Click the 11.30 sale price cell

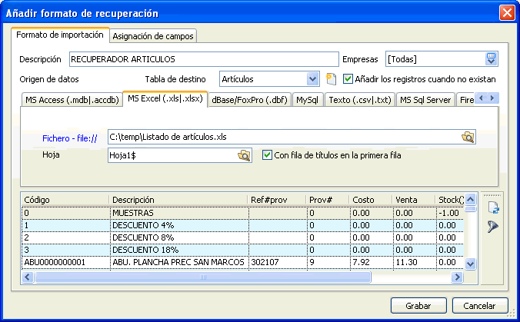click(x=415, y=262)
